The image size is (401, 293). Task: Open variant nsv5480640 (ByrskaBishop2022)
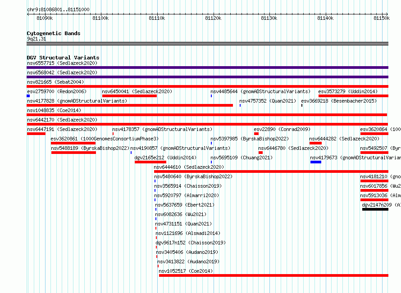193,176
